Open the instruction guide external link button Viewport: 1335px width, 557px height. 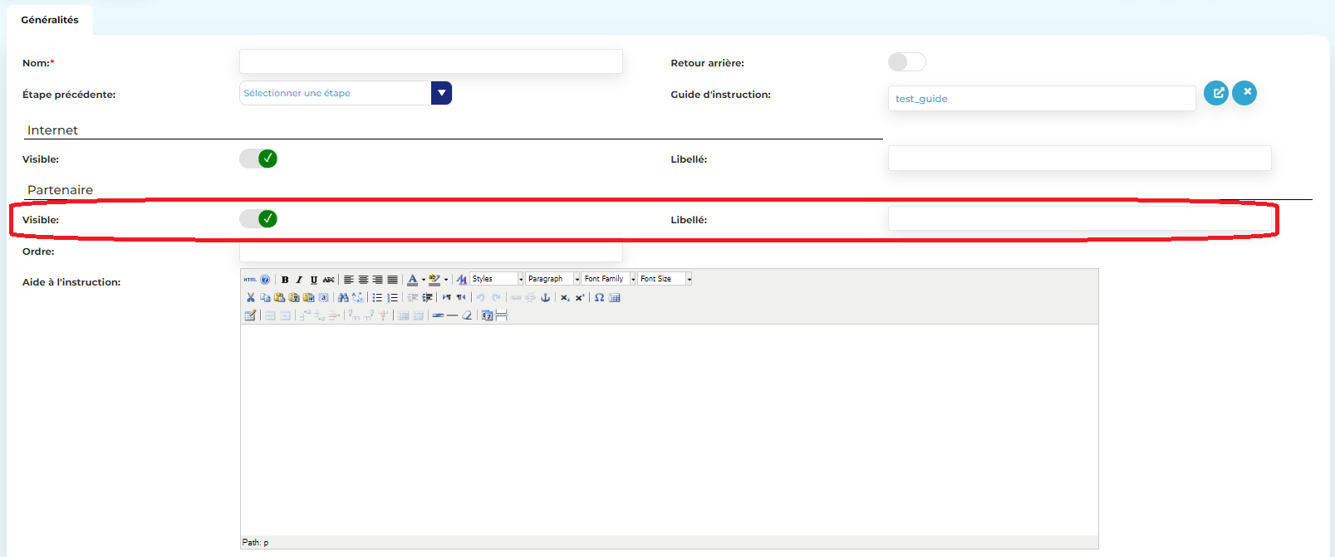click(1216, 93)
